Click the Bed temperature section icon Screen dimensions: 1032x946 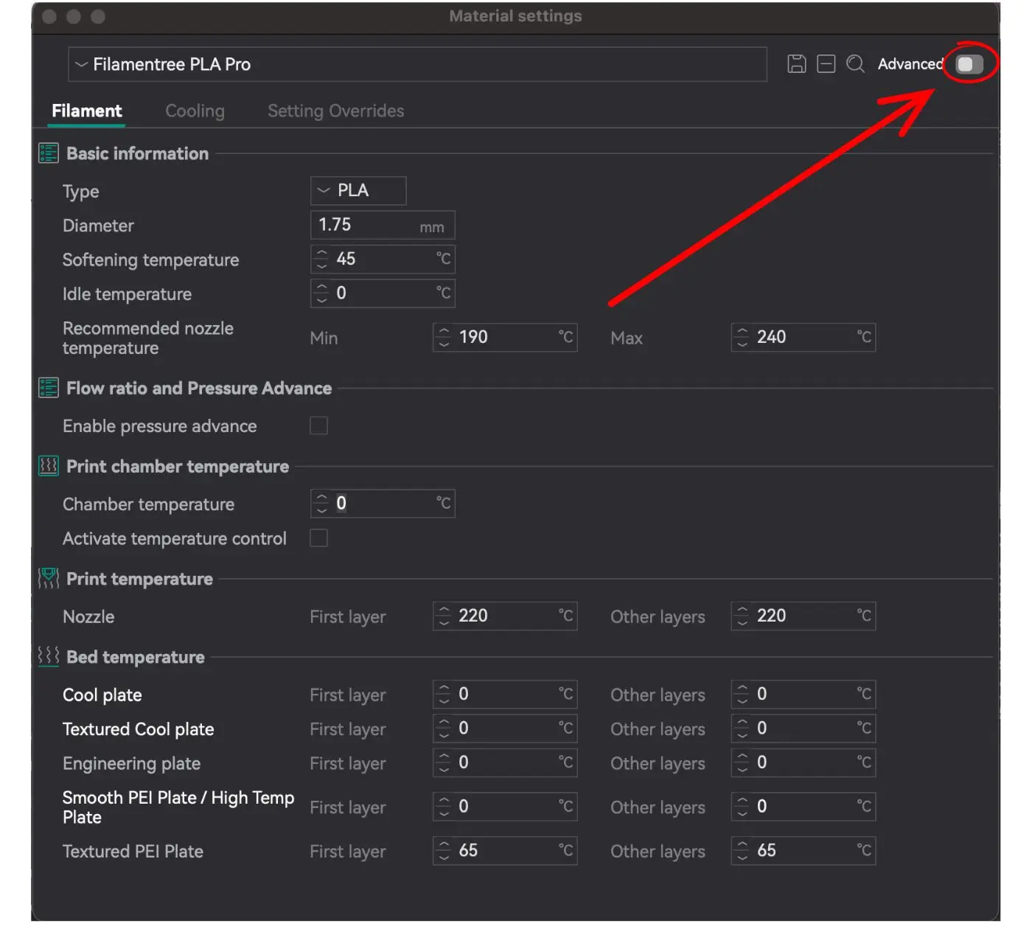tap(49, 656)
